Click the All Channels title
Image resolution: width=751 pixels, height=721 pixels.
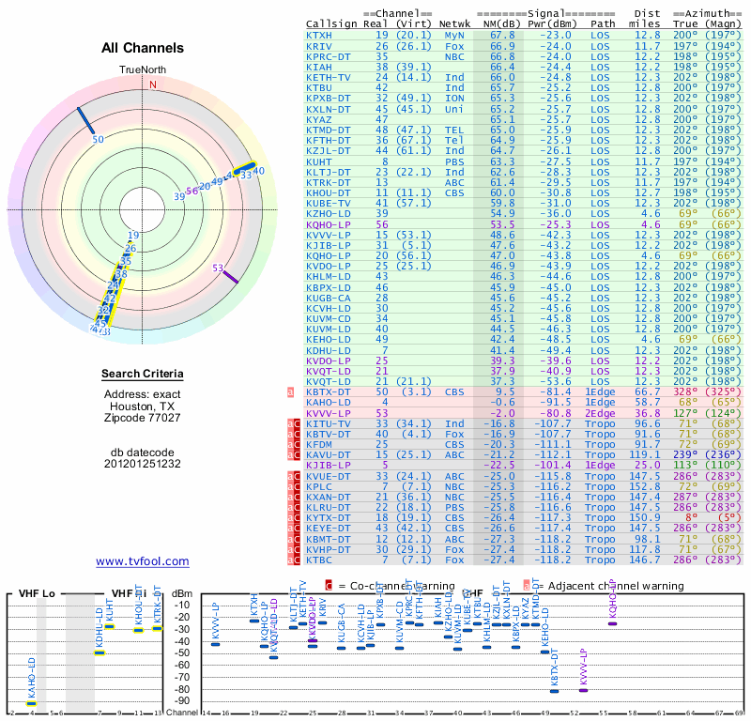[143, 49]
